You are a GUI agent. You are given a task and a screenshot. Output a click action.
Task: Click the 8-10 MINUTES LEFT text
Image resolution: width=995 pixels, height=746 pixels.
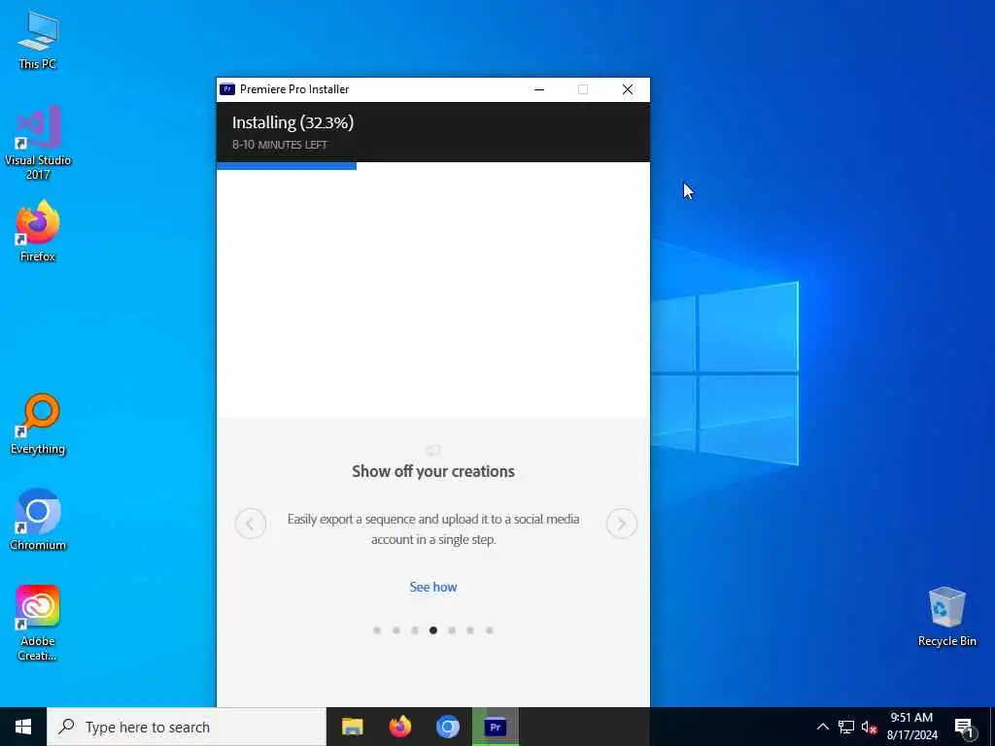tap(279, 145)
